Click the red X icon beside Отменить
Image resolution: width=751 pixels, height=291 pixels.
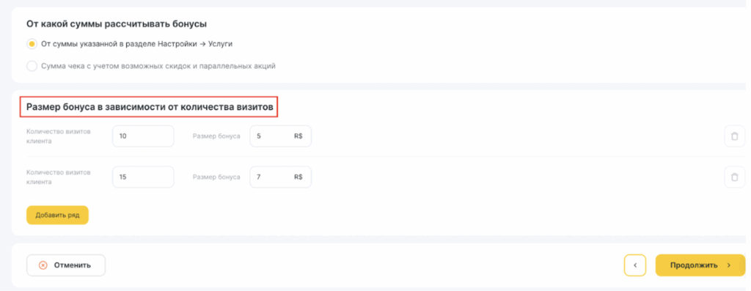click(x=43, y=265)
